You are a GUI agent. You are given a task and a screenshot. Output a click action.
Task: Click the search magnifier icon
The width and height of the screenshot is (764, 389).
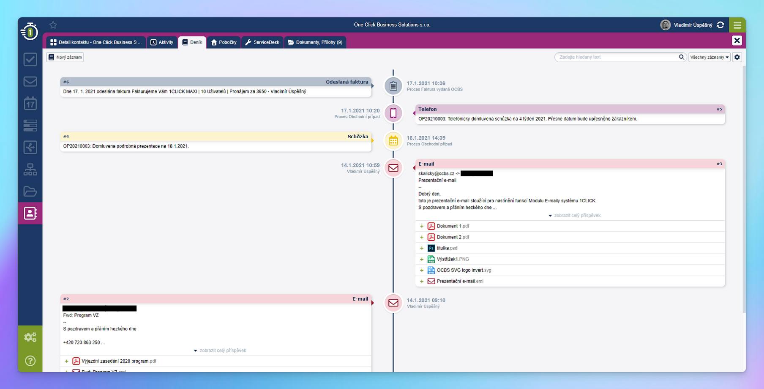pyautogui.click(x=681, y=57)
